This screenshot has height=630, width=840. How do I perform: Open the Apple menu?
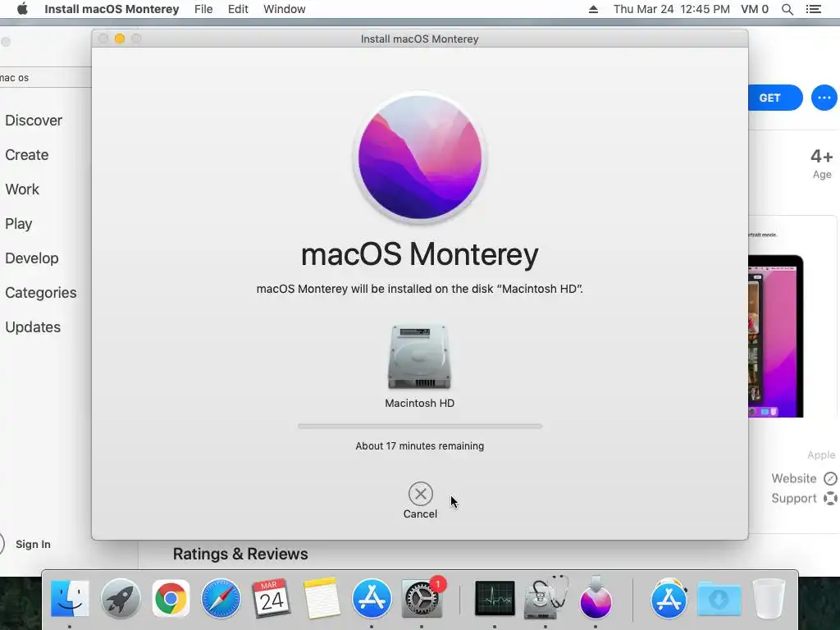(x=22, y=9)
